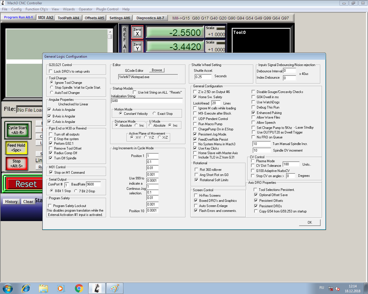Click the G-code display scrollbar up arrow
Viewport: 368px width, 294px height.
(110, 32)
